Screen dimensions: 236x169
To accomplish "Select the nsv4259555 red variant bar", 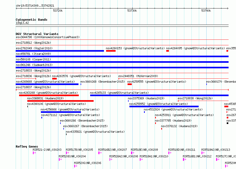I will (x=130, y=84).
